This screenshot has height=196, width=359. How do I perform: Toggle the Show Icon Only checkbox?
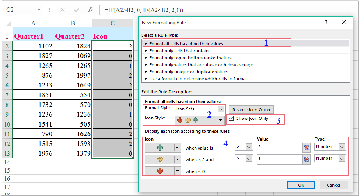232,118
